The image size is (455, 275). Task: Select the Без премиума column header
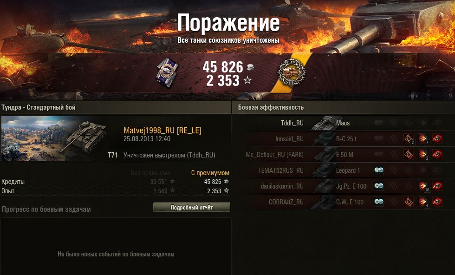(150, 173)
